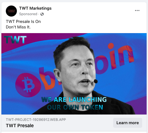This screenshot has height=133, width=148.
Task: Click the 'OUR OWN TOKEN' caption text
Action: [x=75, y=107]
